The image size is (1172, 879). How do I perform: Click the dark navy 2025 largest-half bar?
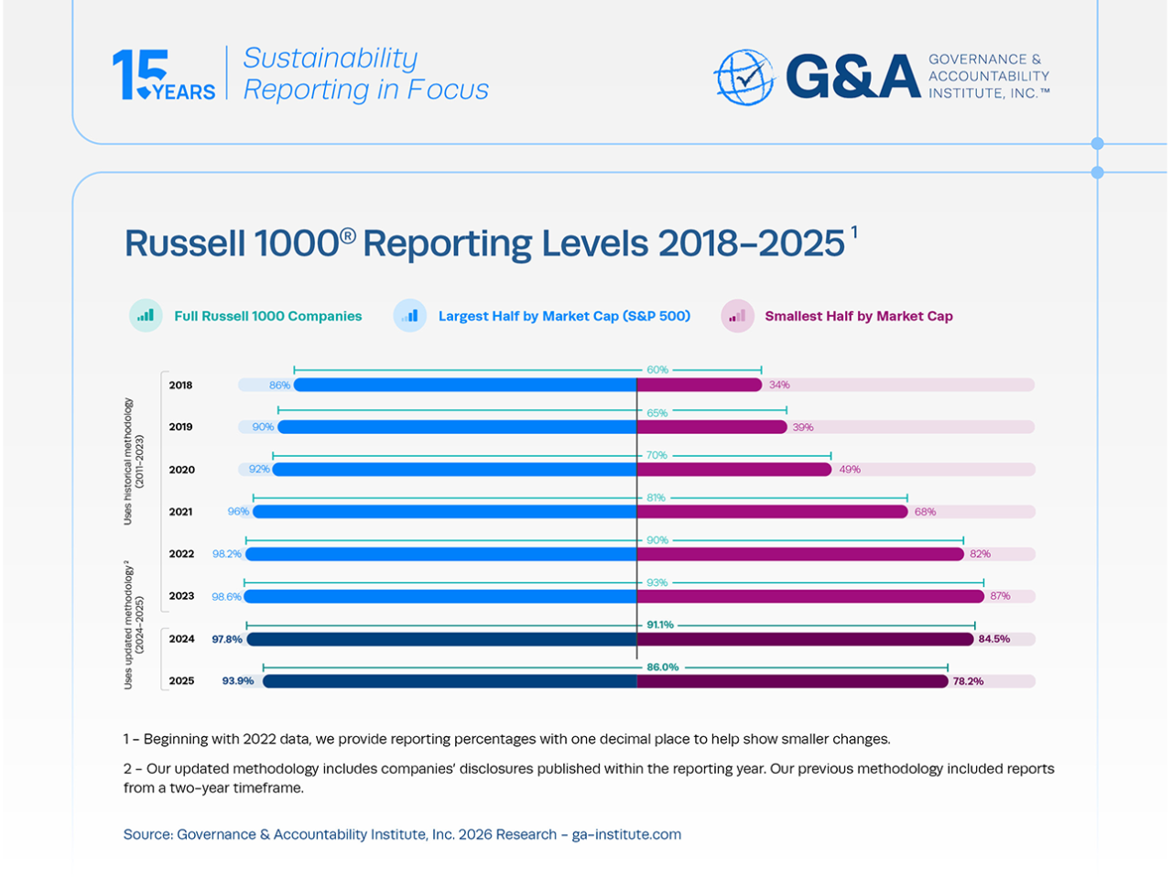point(450,681)
